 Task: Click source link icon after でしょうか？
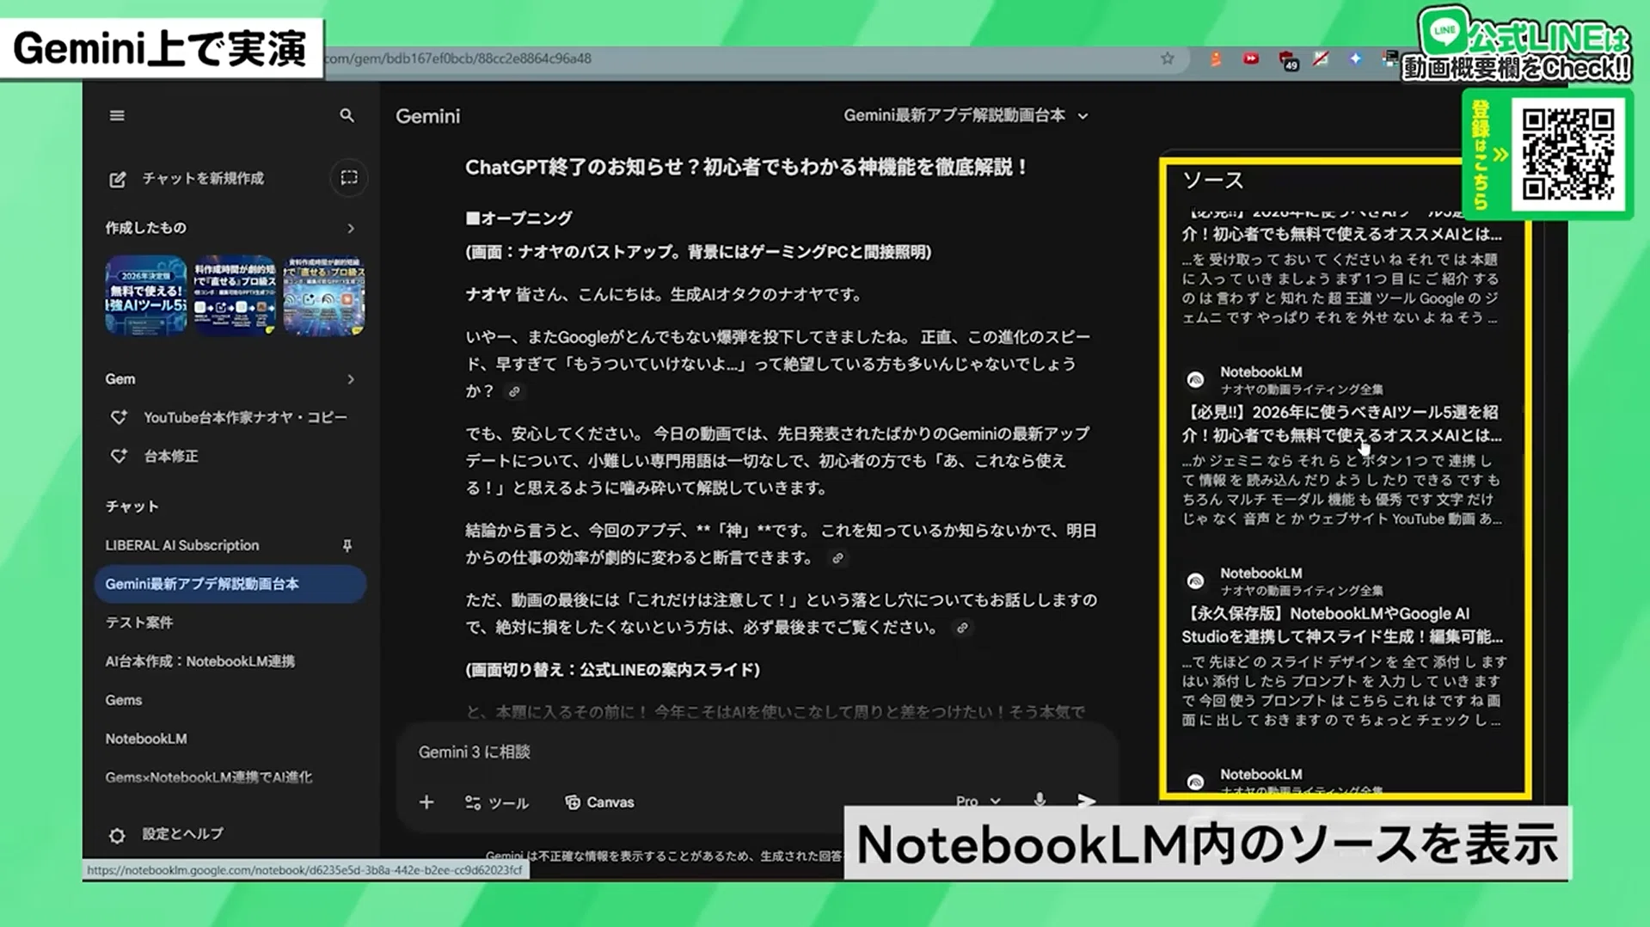(x=514, y=391)
